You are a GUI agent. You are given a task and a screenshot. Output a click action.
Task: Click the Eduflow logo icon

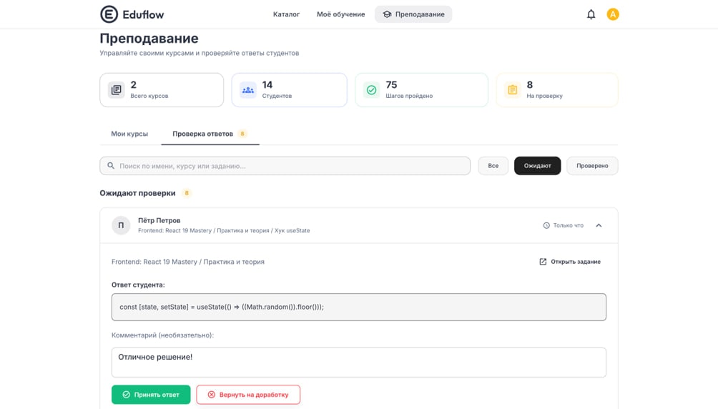tap(109, 14)
